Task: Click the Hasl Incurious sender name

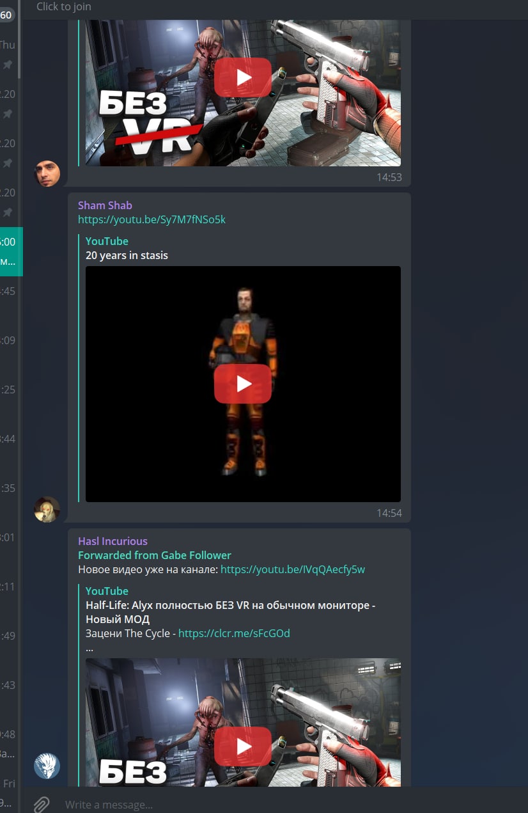Action: pos(113,541)
